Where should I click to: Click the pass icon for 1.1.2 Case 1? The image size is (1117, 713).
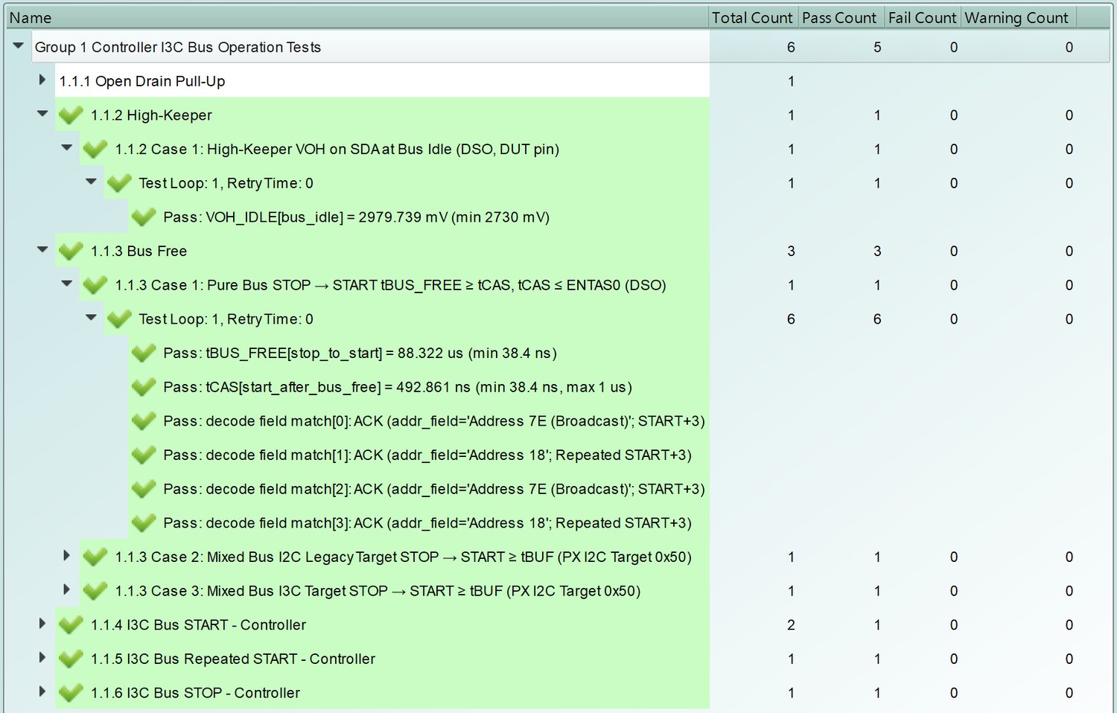coord(95,149)
